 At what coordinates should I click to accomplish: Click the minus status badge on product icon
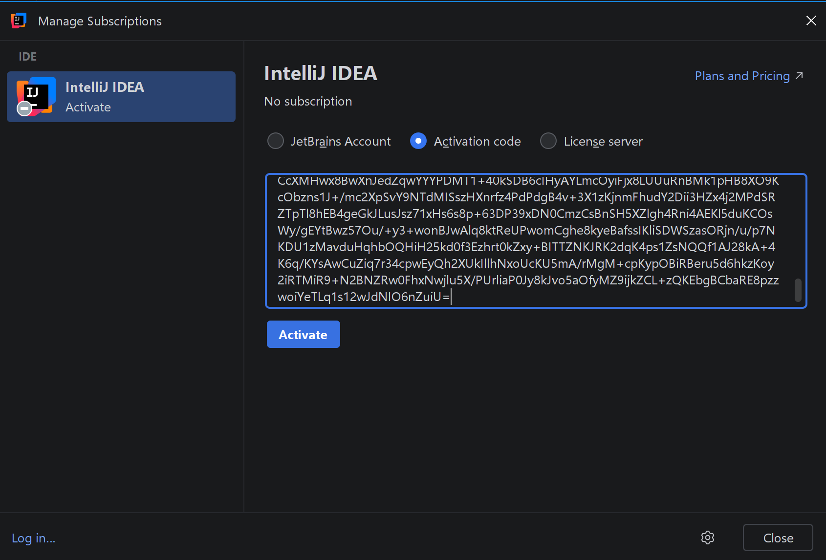point(24,108)
